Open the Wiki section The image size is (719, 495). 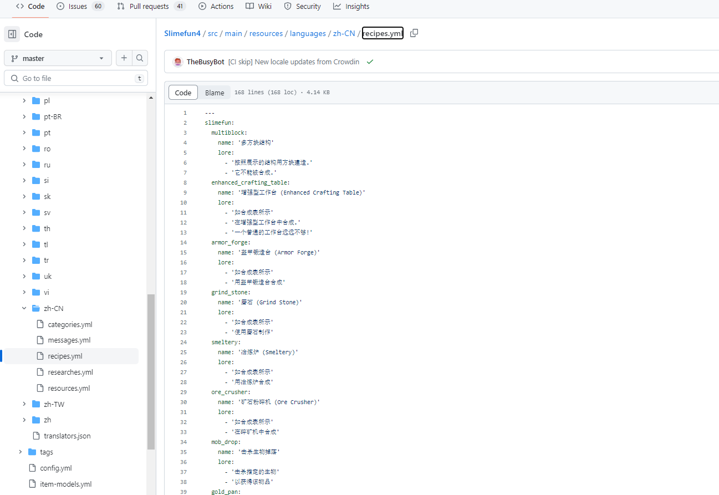pos(258,6)
